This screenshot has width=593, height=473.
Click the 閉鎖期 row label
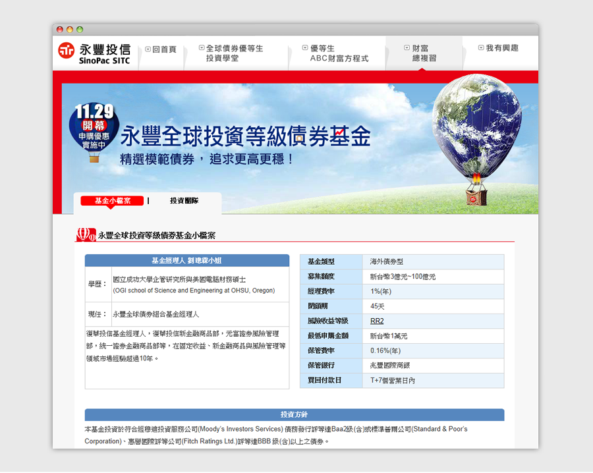coord(318,306)
